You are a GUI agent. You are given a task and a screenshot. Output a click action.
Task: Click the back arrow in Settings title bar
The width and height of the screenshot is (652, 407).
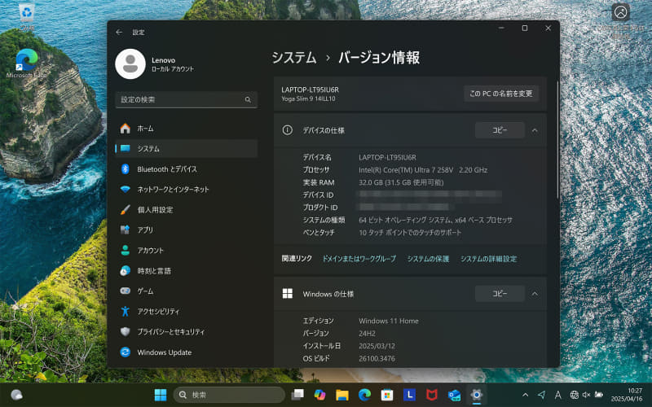coord(119,32)
